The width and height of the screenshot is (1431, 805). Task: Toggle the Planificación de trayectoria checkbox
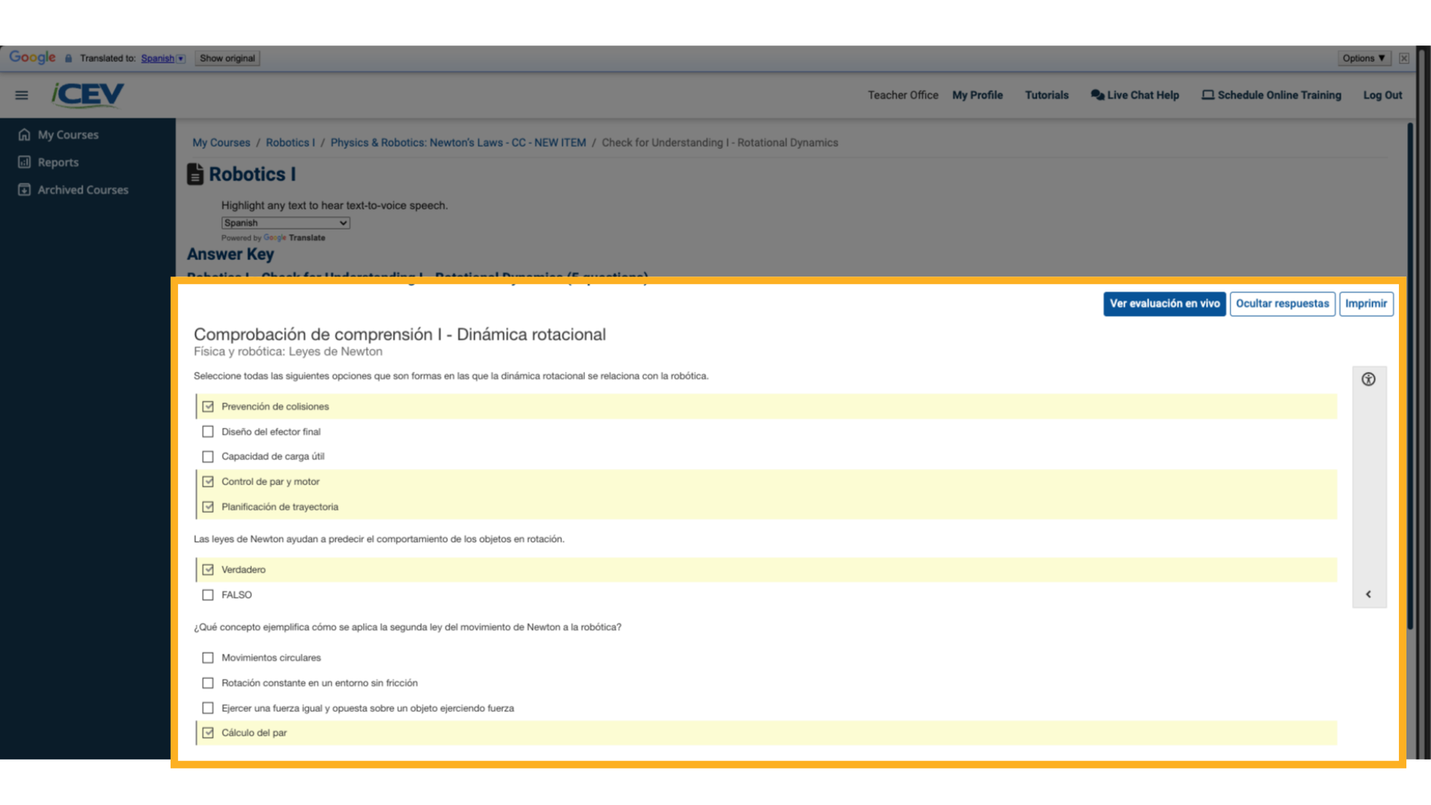pyautogui.click(x=208, y=508)
